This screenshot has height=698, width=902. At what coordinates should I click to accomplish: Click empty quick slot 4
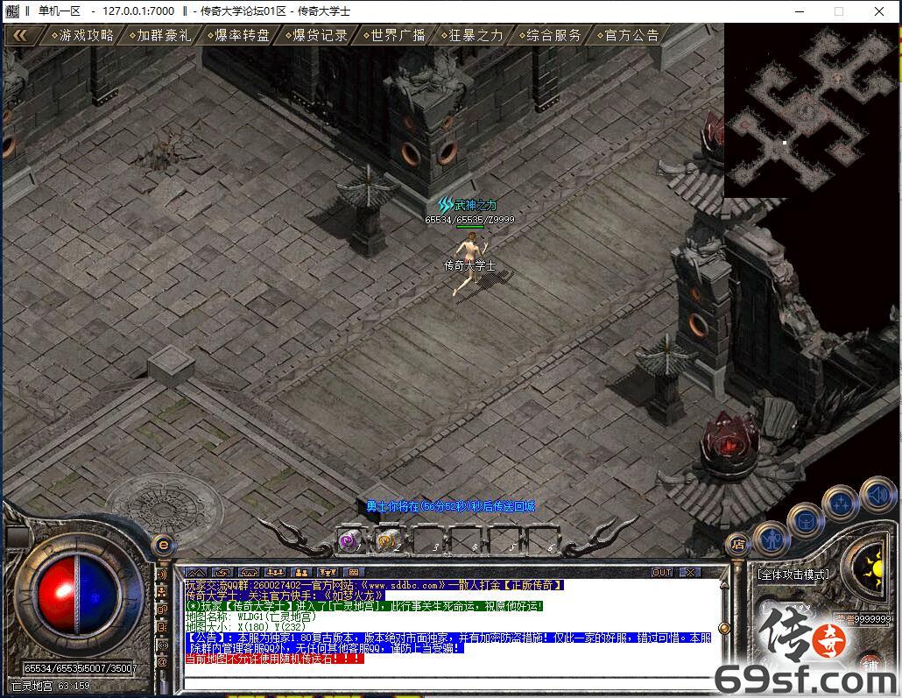coord(465,539)
